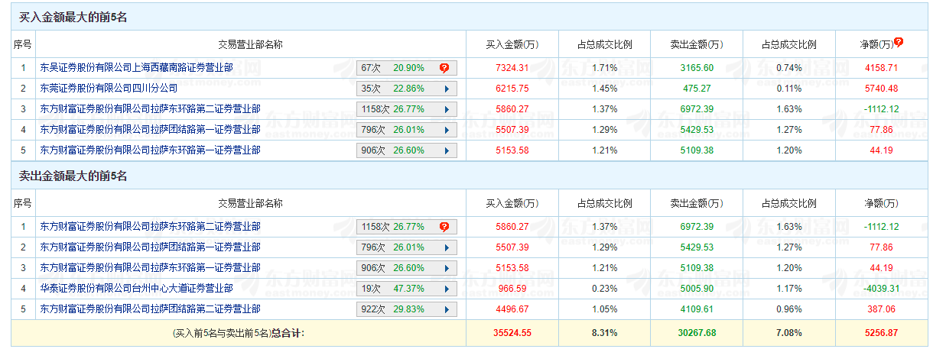Select the 1.71% ratio cell

[604, 68]
